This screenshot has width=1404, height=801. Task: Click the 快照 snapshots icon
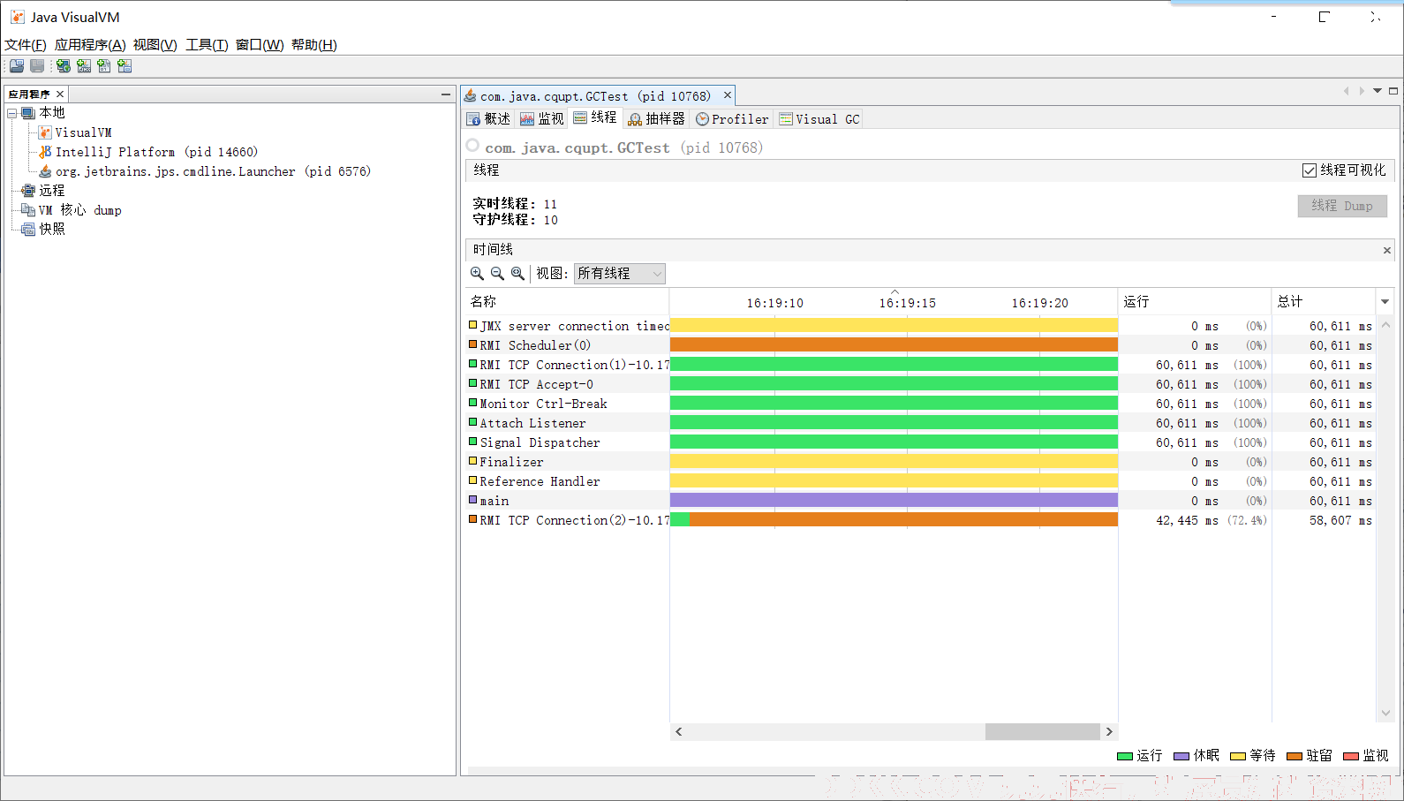pos(28,229)
